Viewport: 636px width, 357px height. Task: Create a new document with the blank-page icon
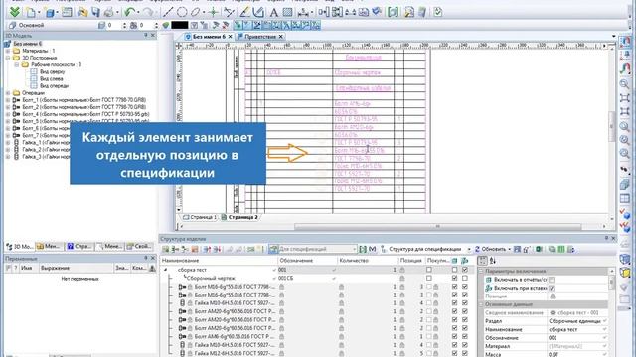[x=31, y=12]
